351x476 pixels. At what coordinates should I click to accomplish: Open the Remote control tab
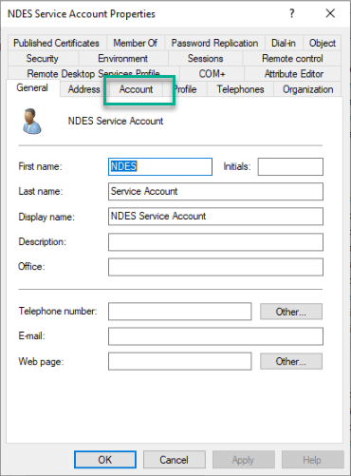point(292,58)
